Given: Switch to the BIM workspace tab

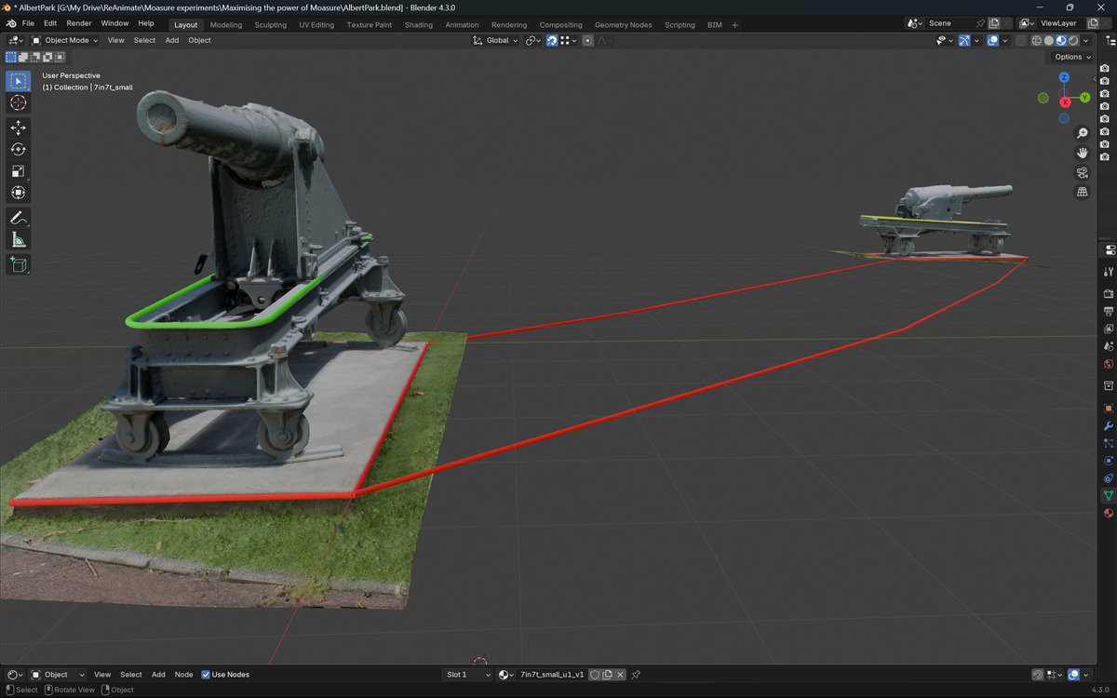Looking at the screenshot, I should 715,25.
